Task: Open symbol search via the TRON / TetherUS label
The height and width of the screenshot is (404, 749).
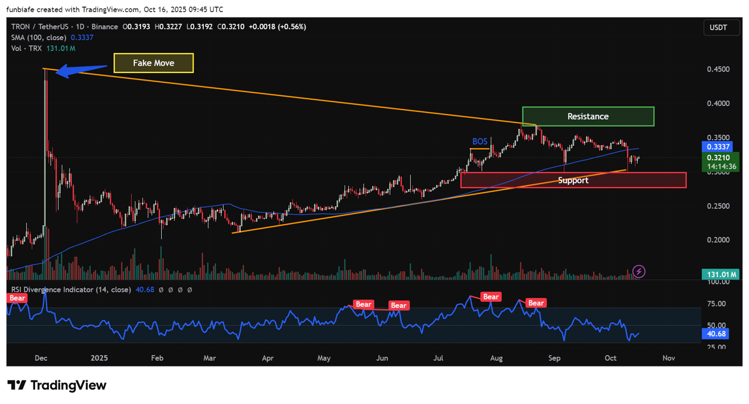Action: tap(41, 26)
